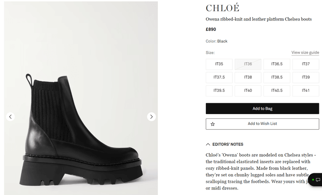Click the black boot product image
Screen dimensions: 322x195
(x=80, y=131)
